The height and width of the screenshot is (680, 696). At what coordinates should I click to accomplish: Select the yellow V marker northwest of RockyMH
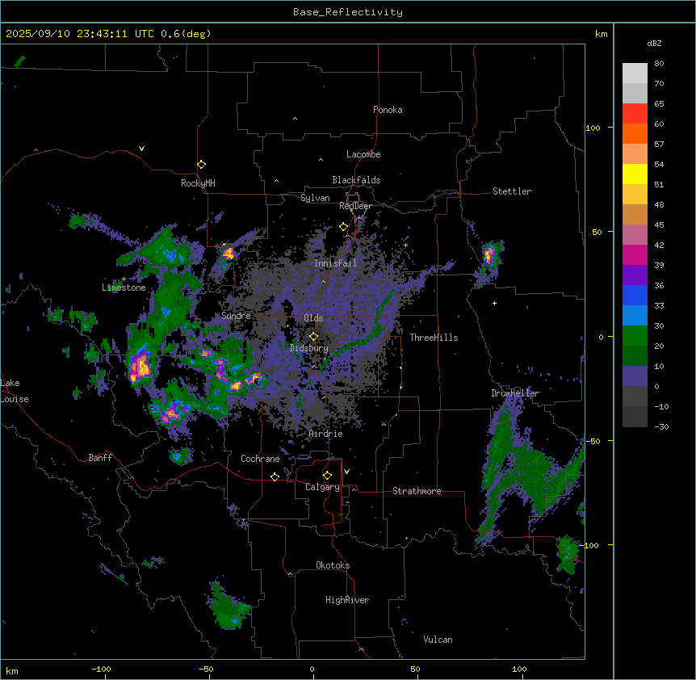click(141, 149)
